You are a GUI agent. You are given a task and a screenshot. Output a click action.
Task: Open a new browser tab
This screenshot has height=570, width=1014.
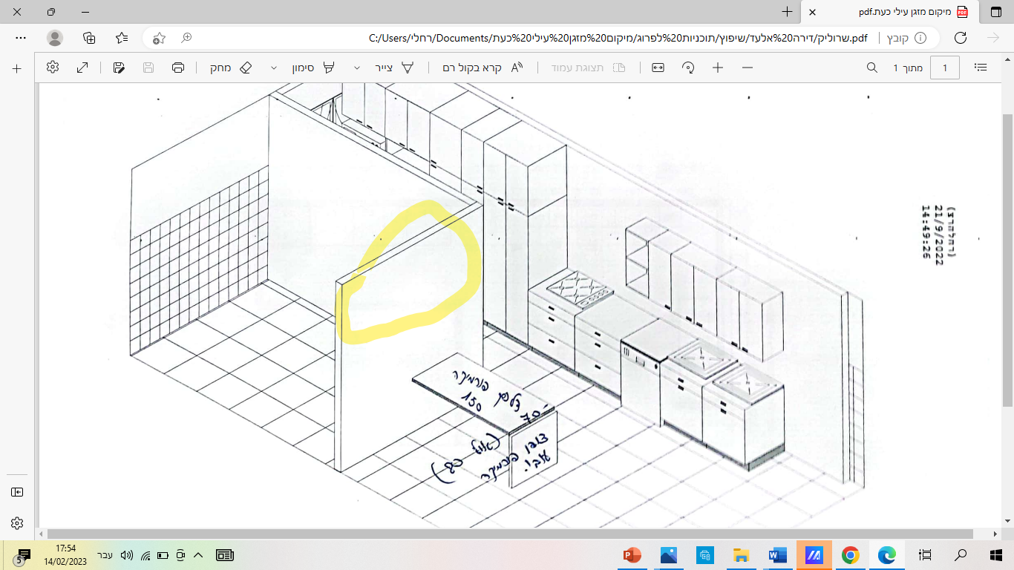[x=787, y=12]
